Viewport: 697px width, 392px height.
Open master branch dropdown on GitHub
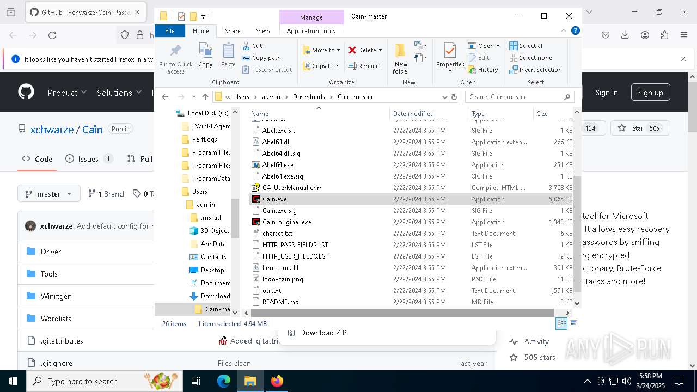pos(49,193)
